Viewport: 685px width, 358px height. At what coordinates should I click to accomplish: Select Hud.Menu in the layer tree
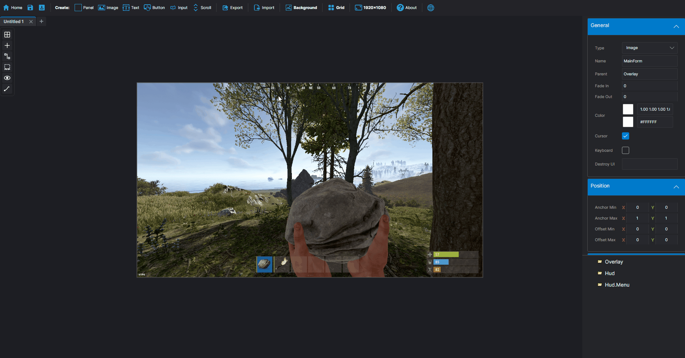click(617, 285)
